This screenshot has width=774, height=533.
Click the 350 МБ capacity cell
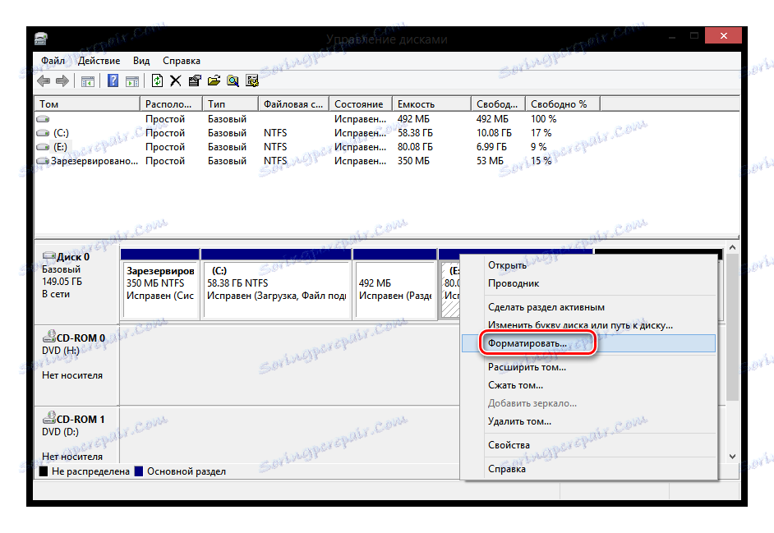click(413, 161)
